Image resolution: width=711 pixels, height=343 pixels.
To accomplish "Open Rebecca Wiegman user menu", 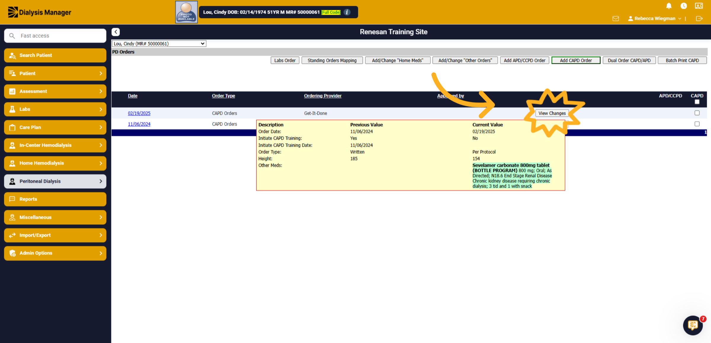I will [655, 18].
